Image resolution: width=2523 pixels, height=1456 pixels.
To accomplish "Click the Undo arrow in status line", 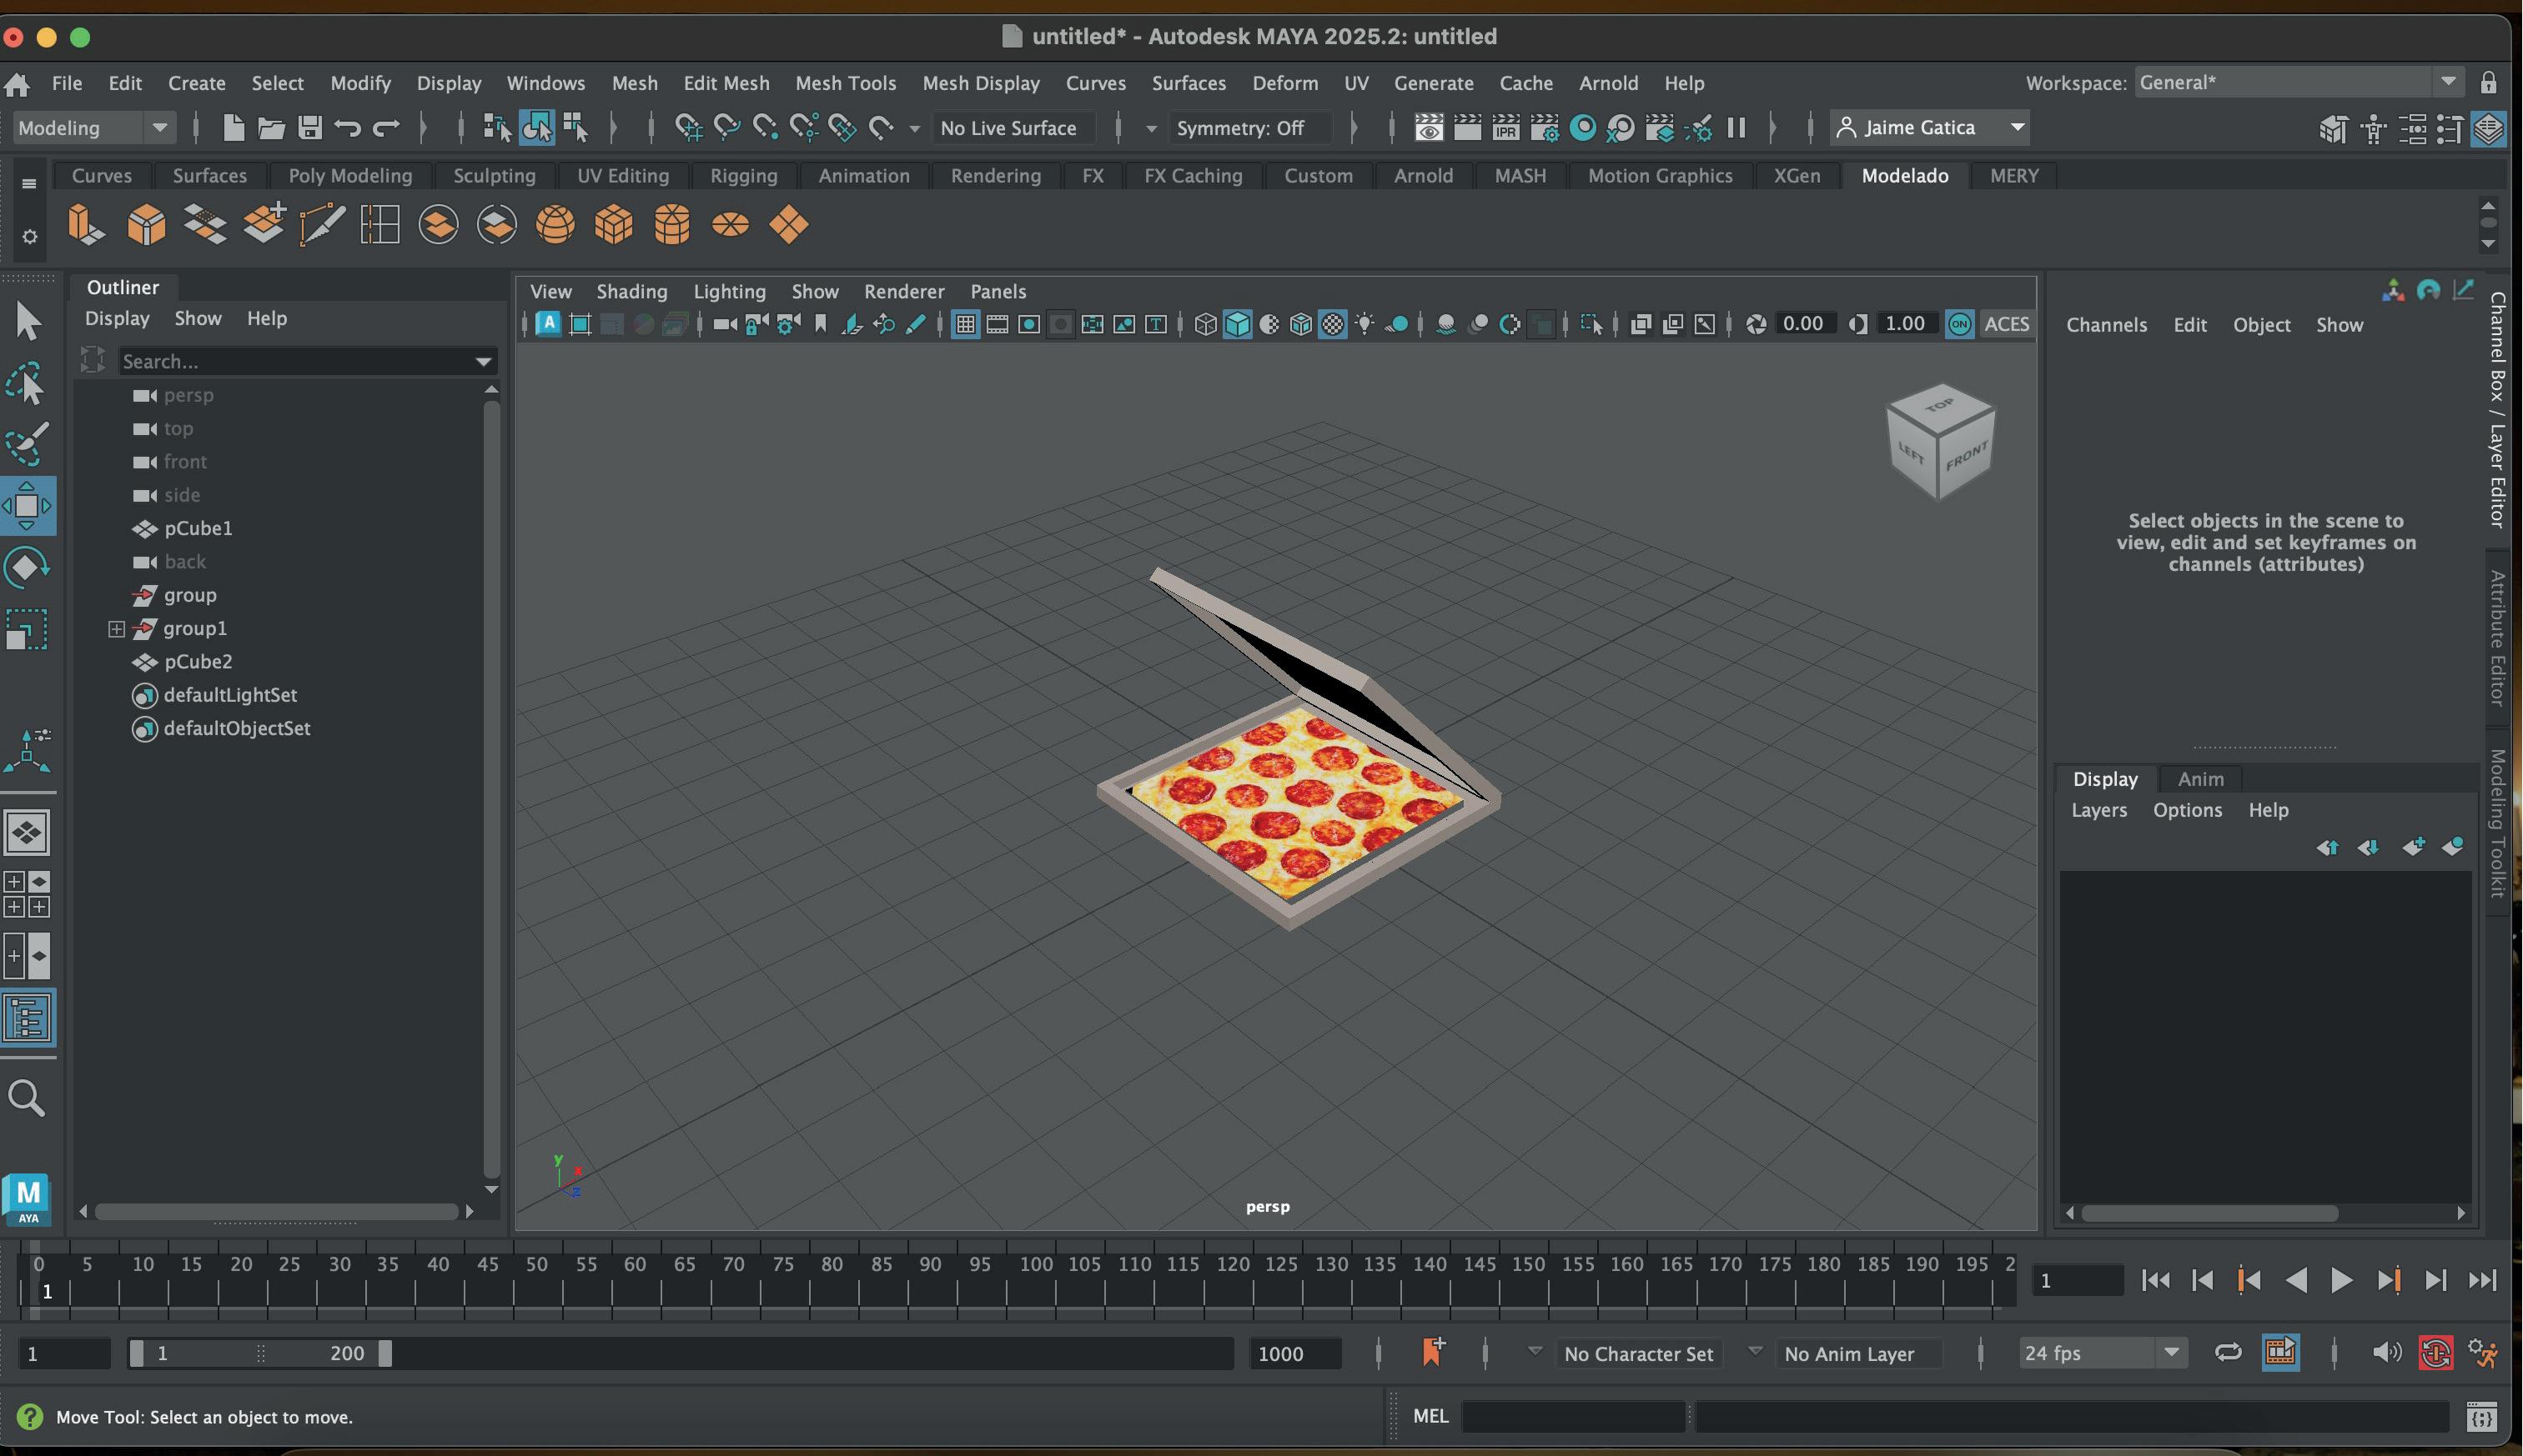I will (347, 128).
